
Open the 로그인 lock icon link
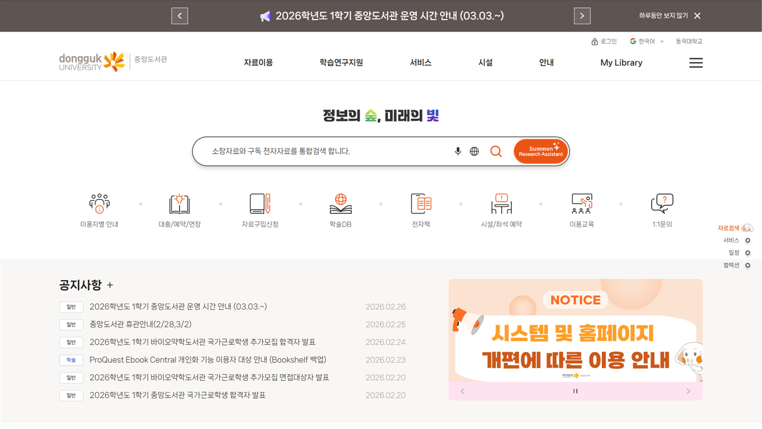coord(604,42)
